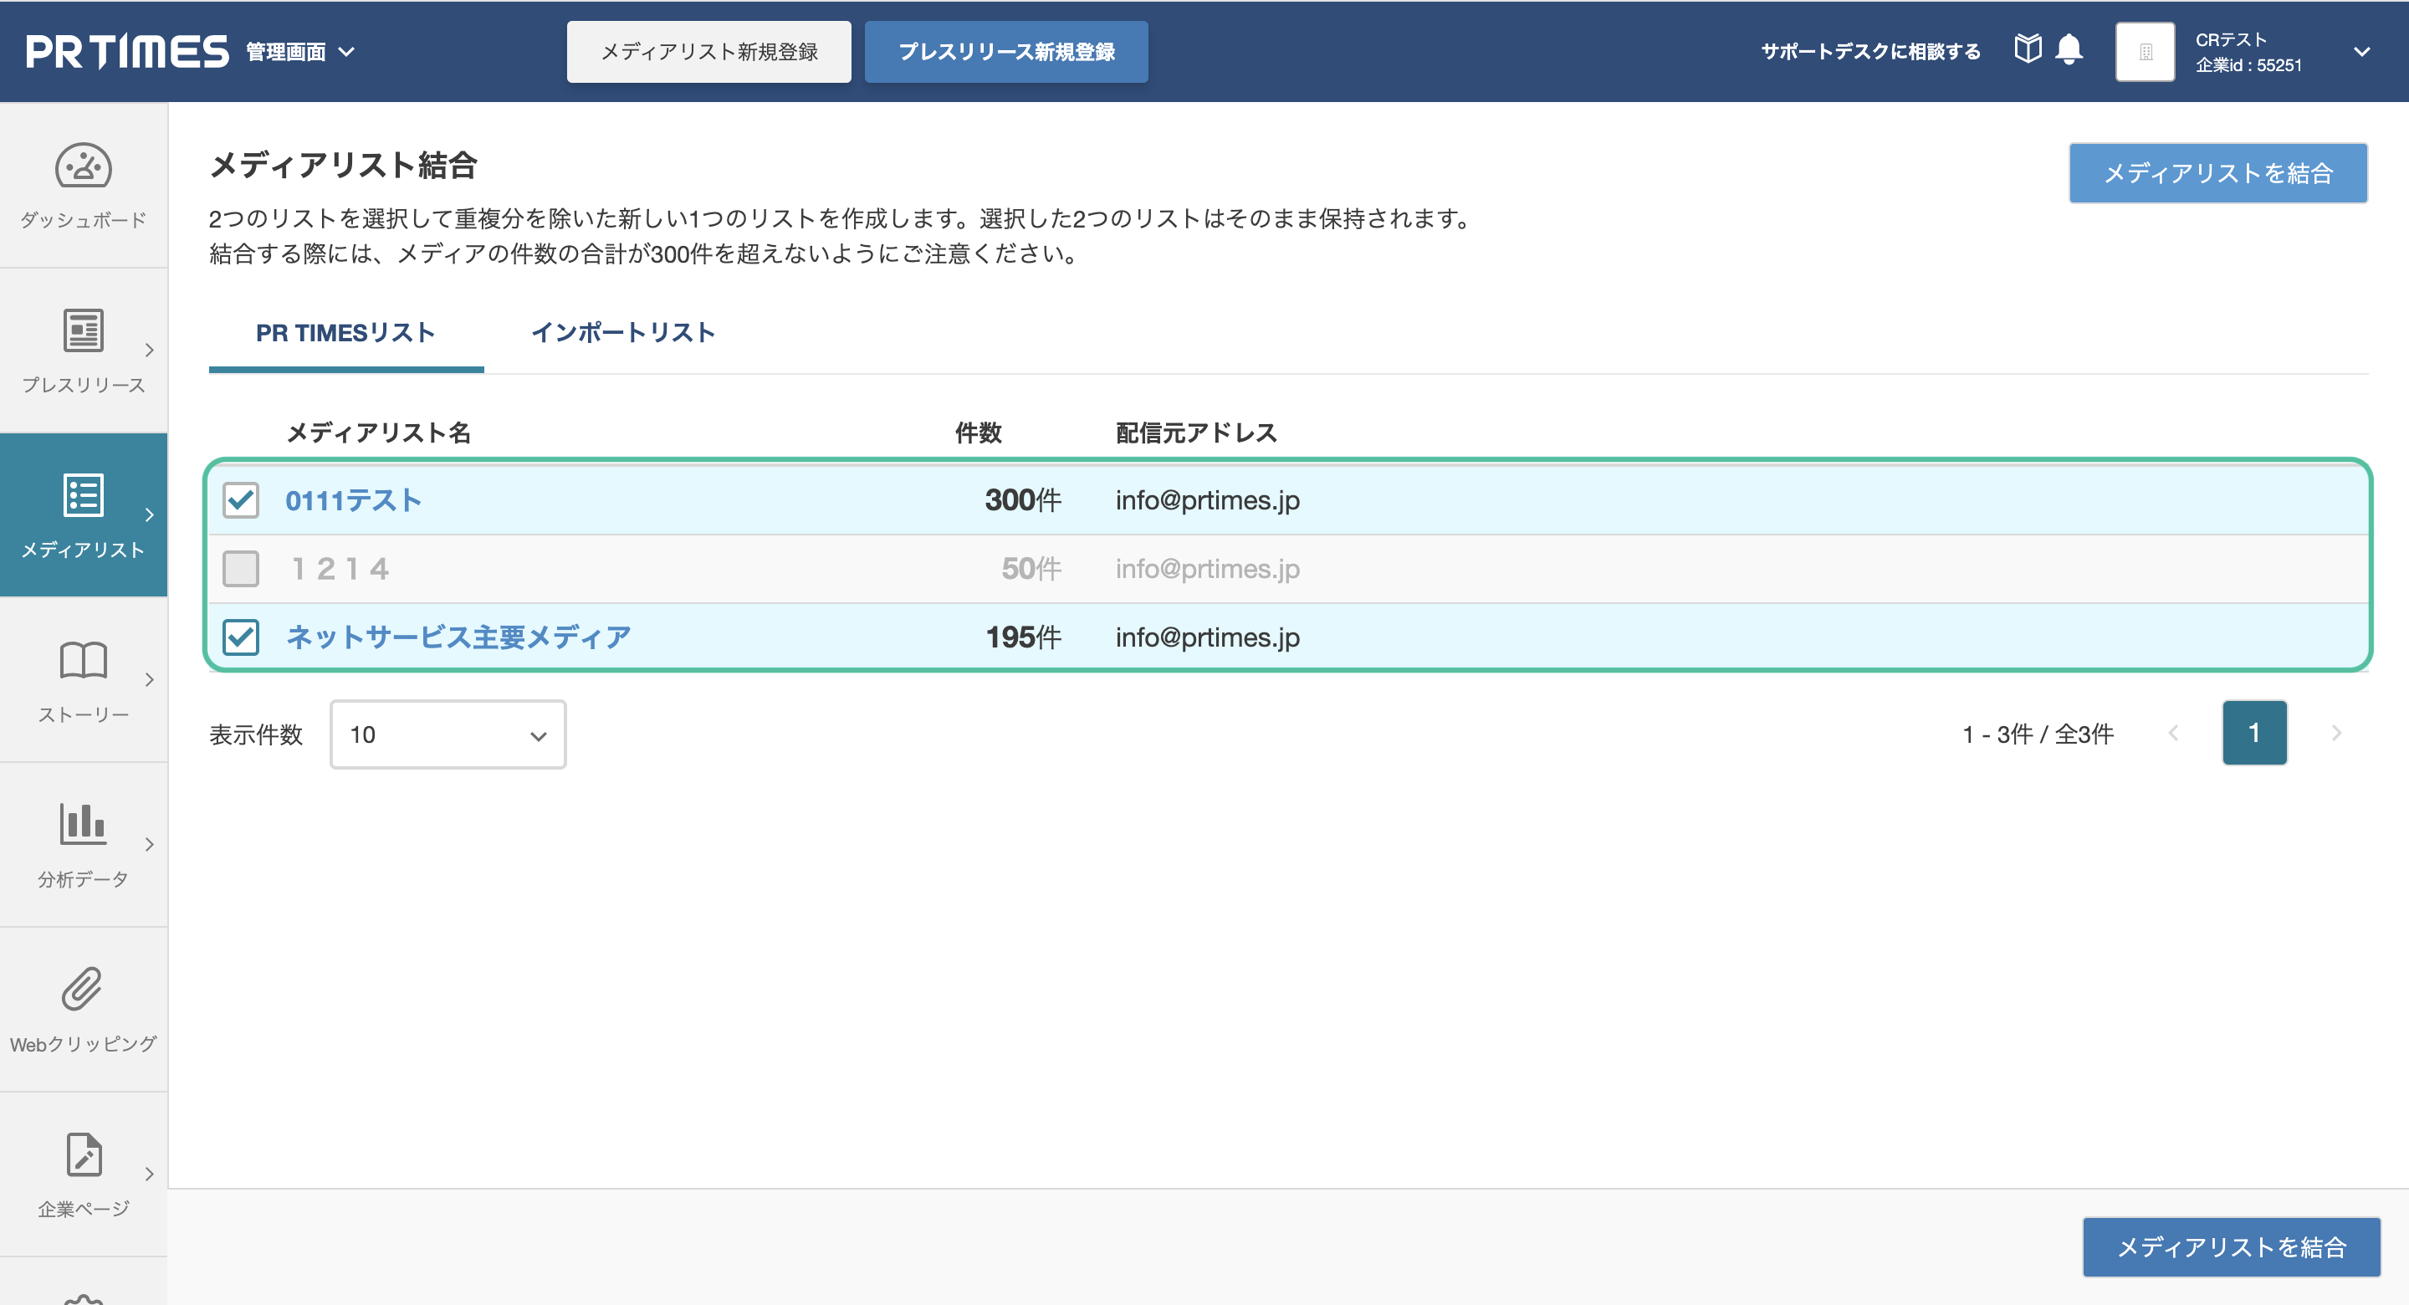The height and width of the screenshot is (1305, 2409).
Task: Click the ダッシュボード sidebar label
Action: [x=84, y=220]
